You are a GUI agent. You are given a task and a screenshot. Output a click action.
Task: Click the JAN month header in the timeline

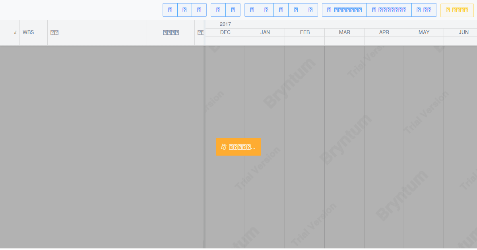(x=265, y=32)
